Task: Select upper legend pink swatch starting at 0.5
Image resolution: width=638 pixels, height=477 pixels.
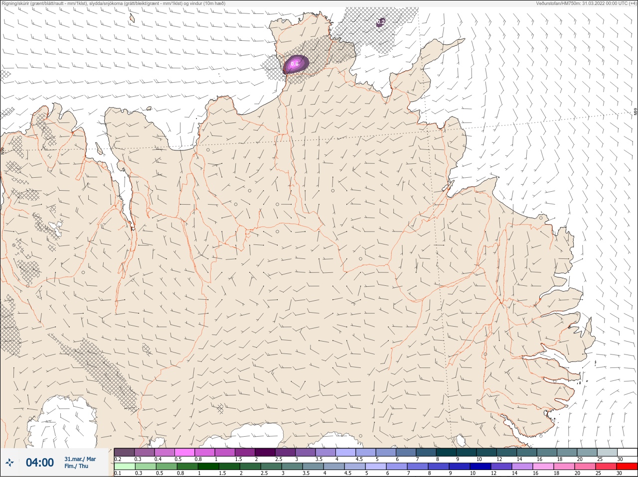Action: [x=184, y=452]
